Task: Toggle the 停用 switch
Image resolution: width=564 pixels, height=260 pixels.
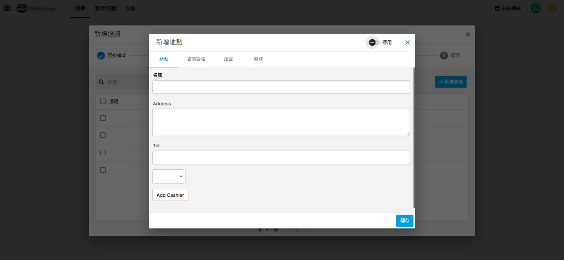Action: coord(374,42)
